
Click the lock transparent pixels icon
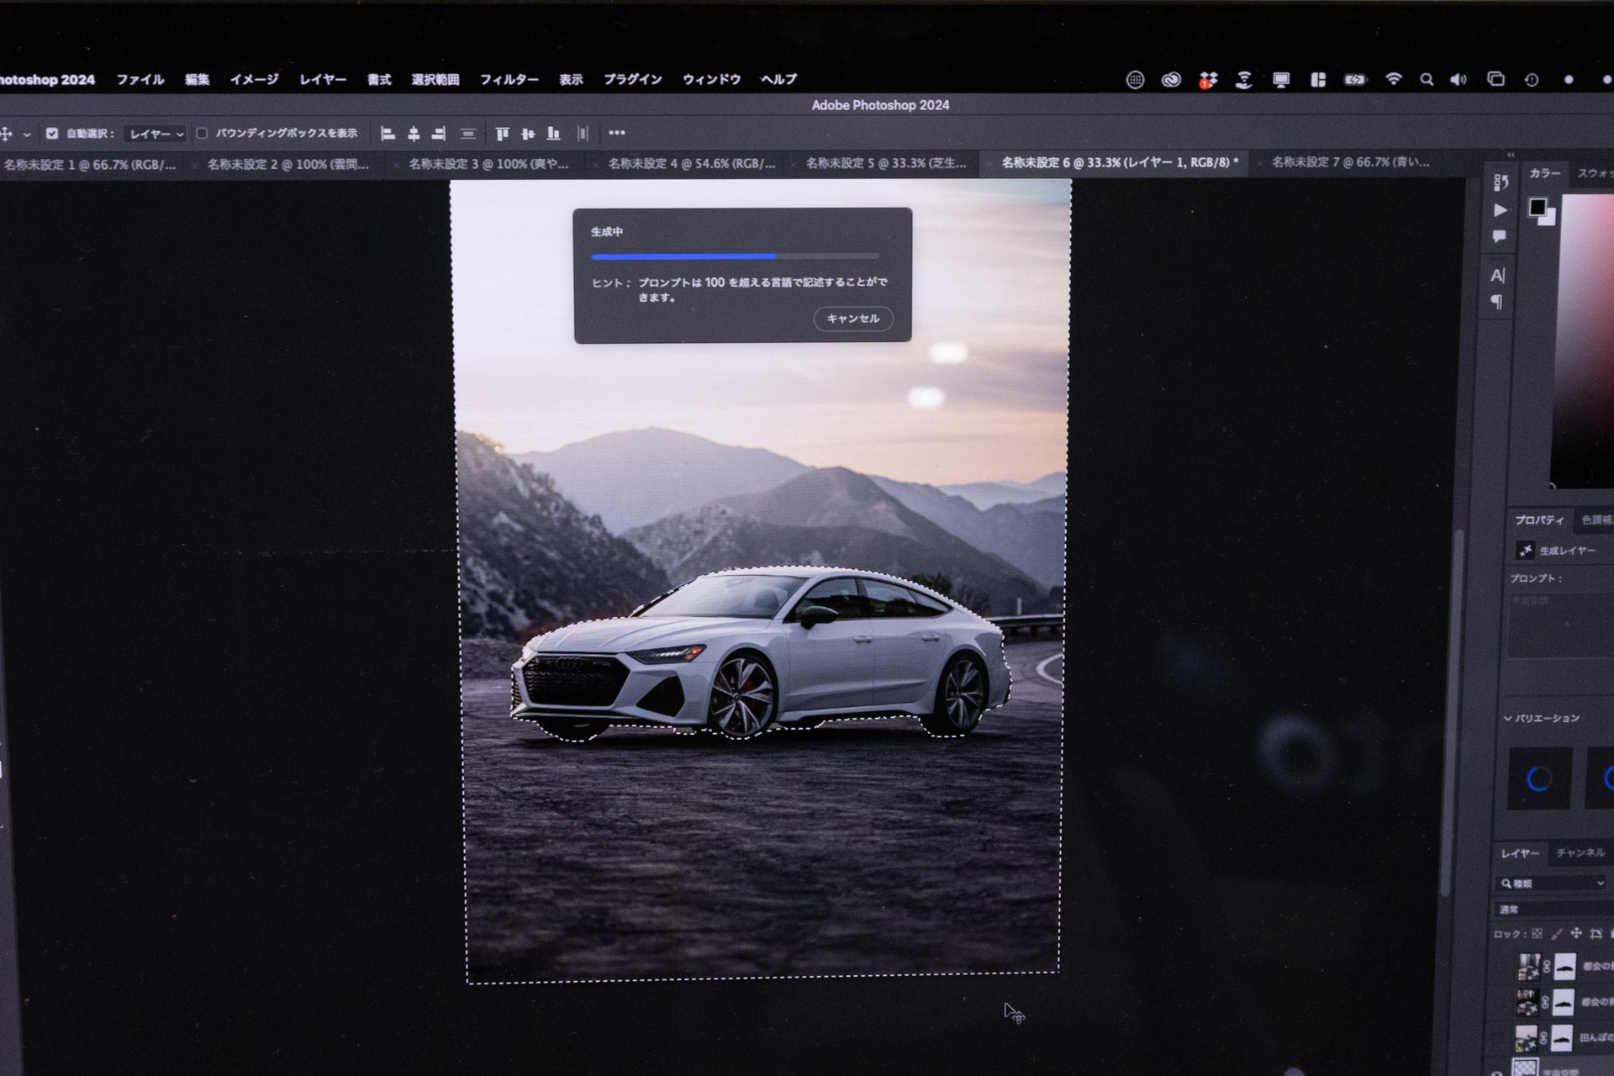(1537, 934)
